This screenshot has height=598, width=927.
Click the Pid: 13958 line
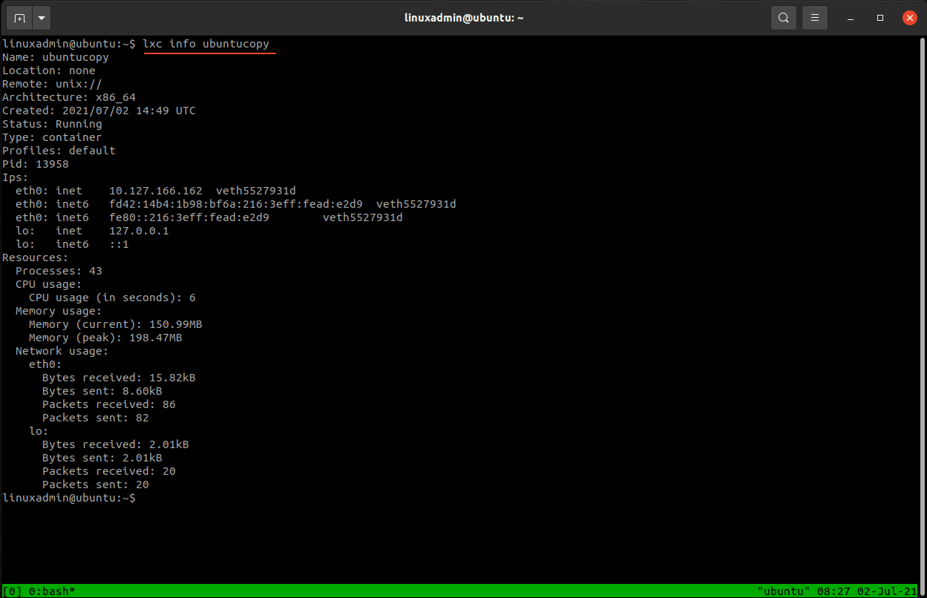[x=36, y=164]
